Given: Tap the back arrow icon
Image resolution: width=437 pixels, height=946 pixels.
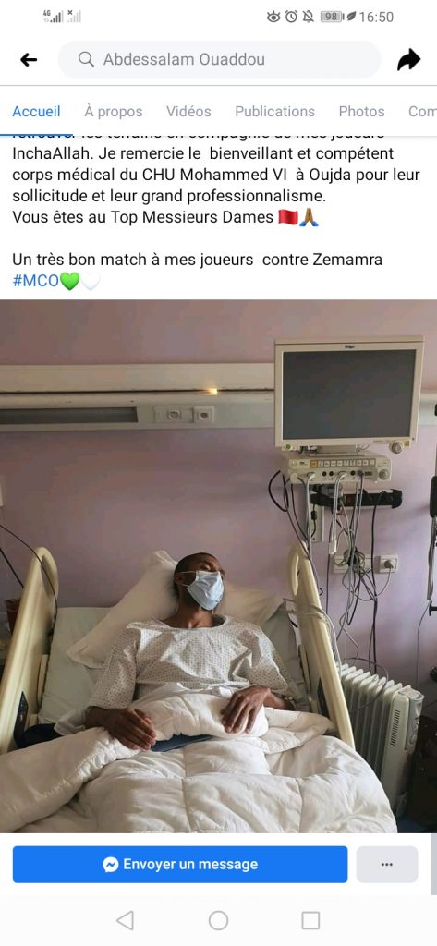Looking at the screenshot, I should coord(29,59).
